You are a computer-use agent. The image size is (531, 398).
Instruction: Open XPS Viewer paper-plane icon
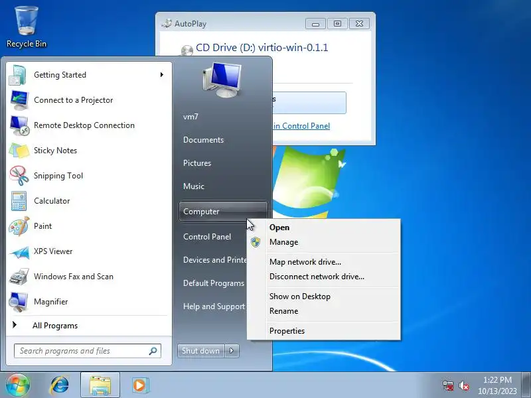coord(19,252)
